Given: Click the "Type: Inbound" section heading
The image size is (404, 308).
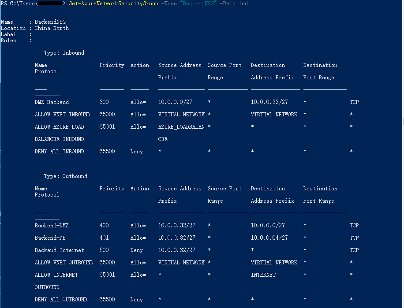Looking at the screenshot, I should click(x=64, y=53).
